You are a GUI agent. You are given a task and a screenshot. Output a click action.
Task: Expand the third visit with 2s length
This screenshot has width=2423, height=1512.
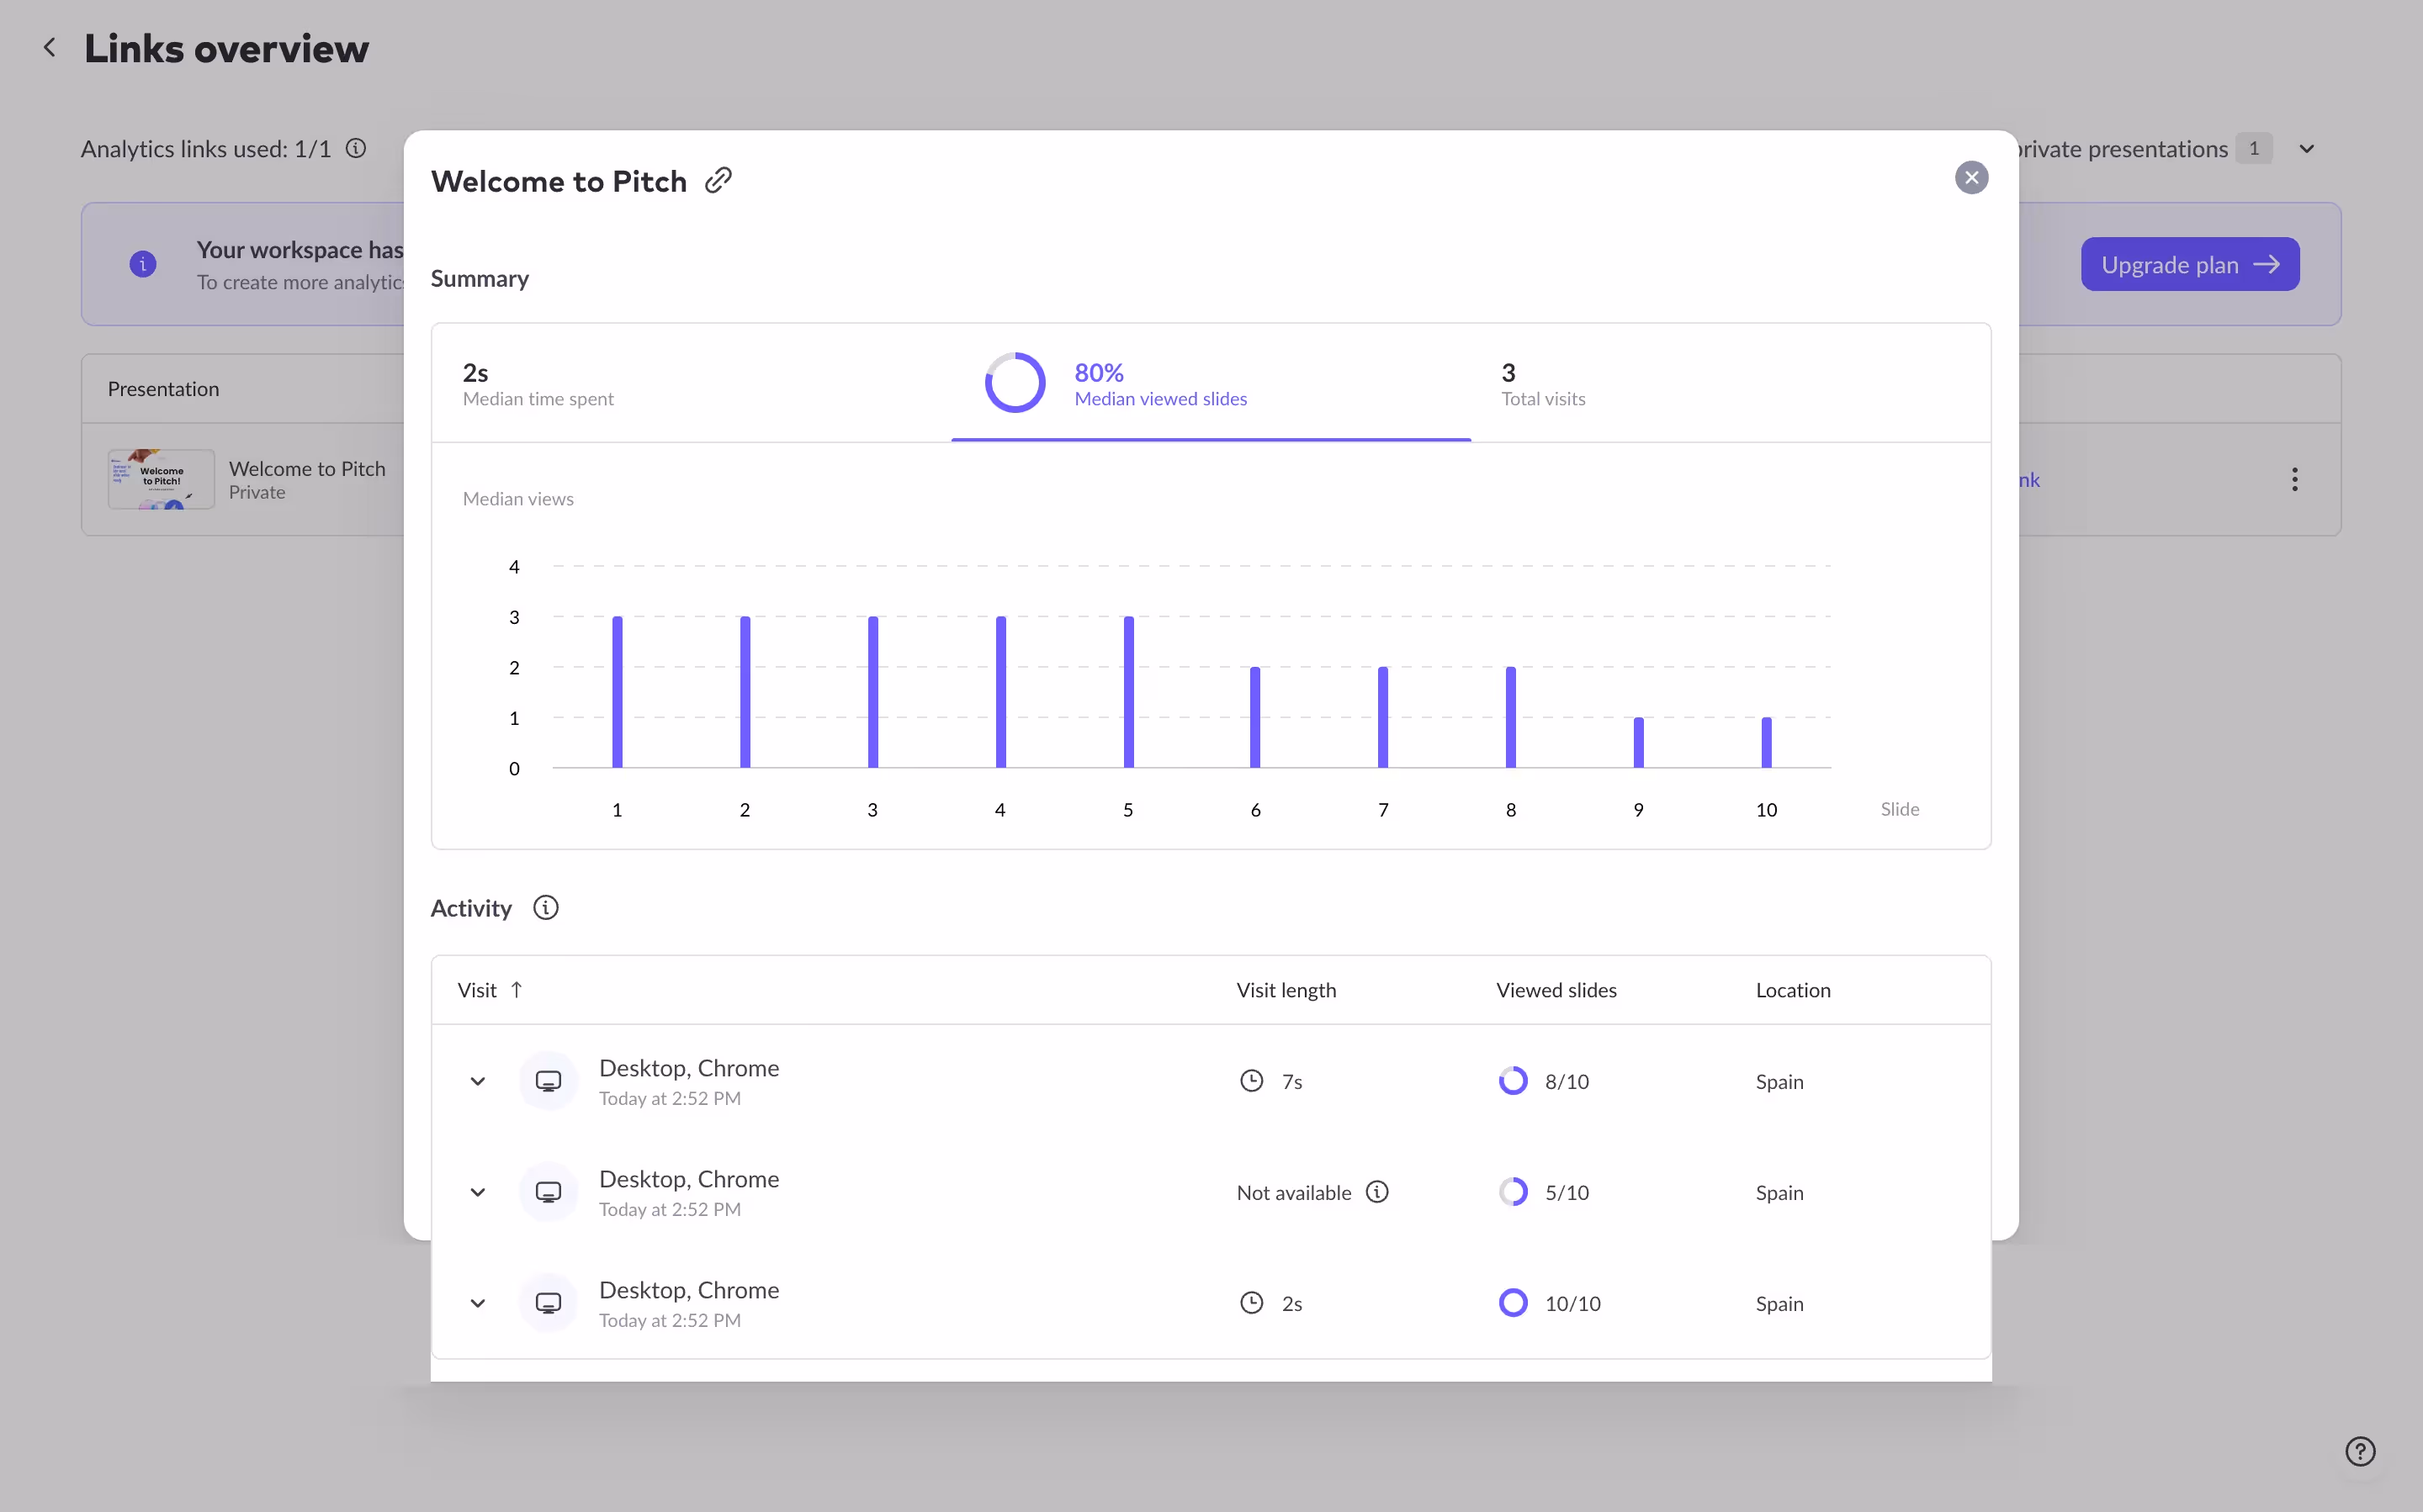[x=478, y=1302]
